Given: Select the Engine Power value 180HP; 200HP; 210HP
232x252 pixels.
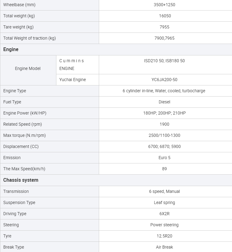Looking at the screenshot, I should click(164, 113).
